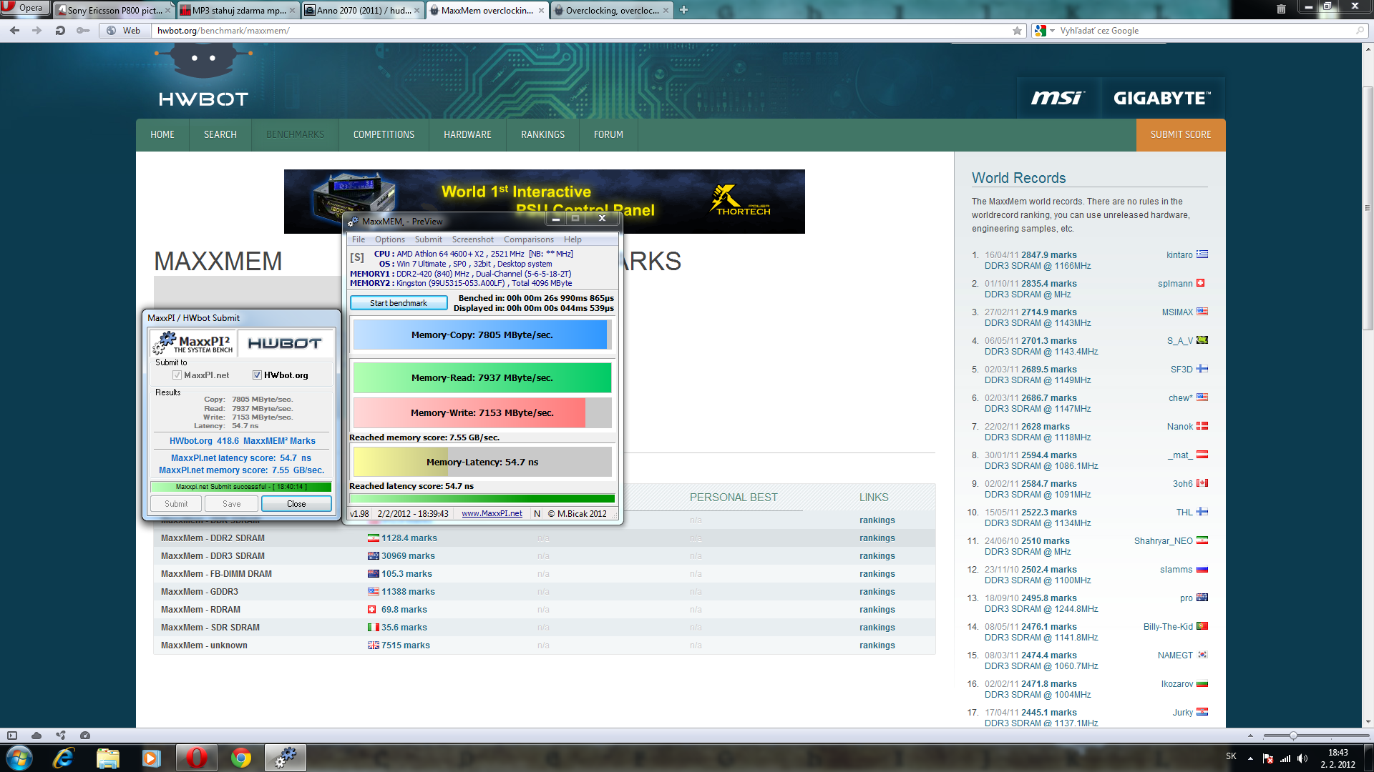Image resolution: width=1374 pixels, height=772 pixels.
Task: Click the Memory-Copy 7805 MByte/sec bar
Action: [x=482, y=335]
